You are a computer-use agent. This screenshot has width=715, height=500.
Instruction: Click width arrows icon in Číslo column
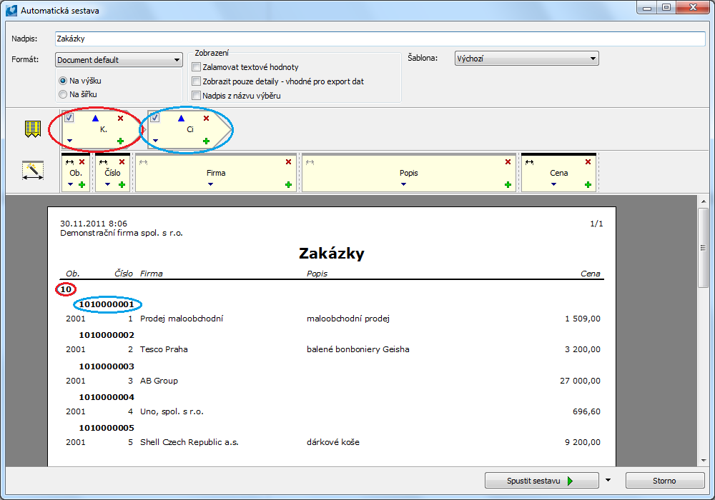(x=104, y=162)
